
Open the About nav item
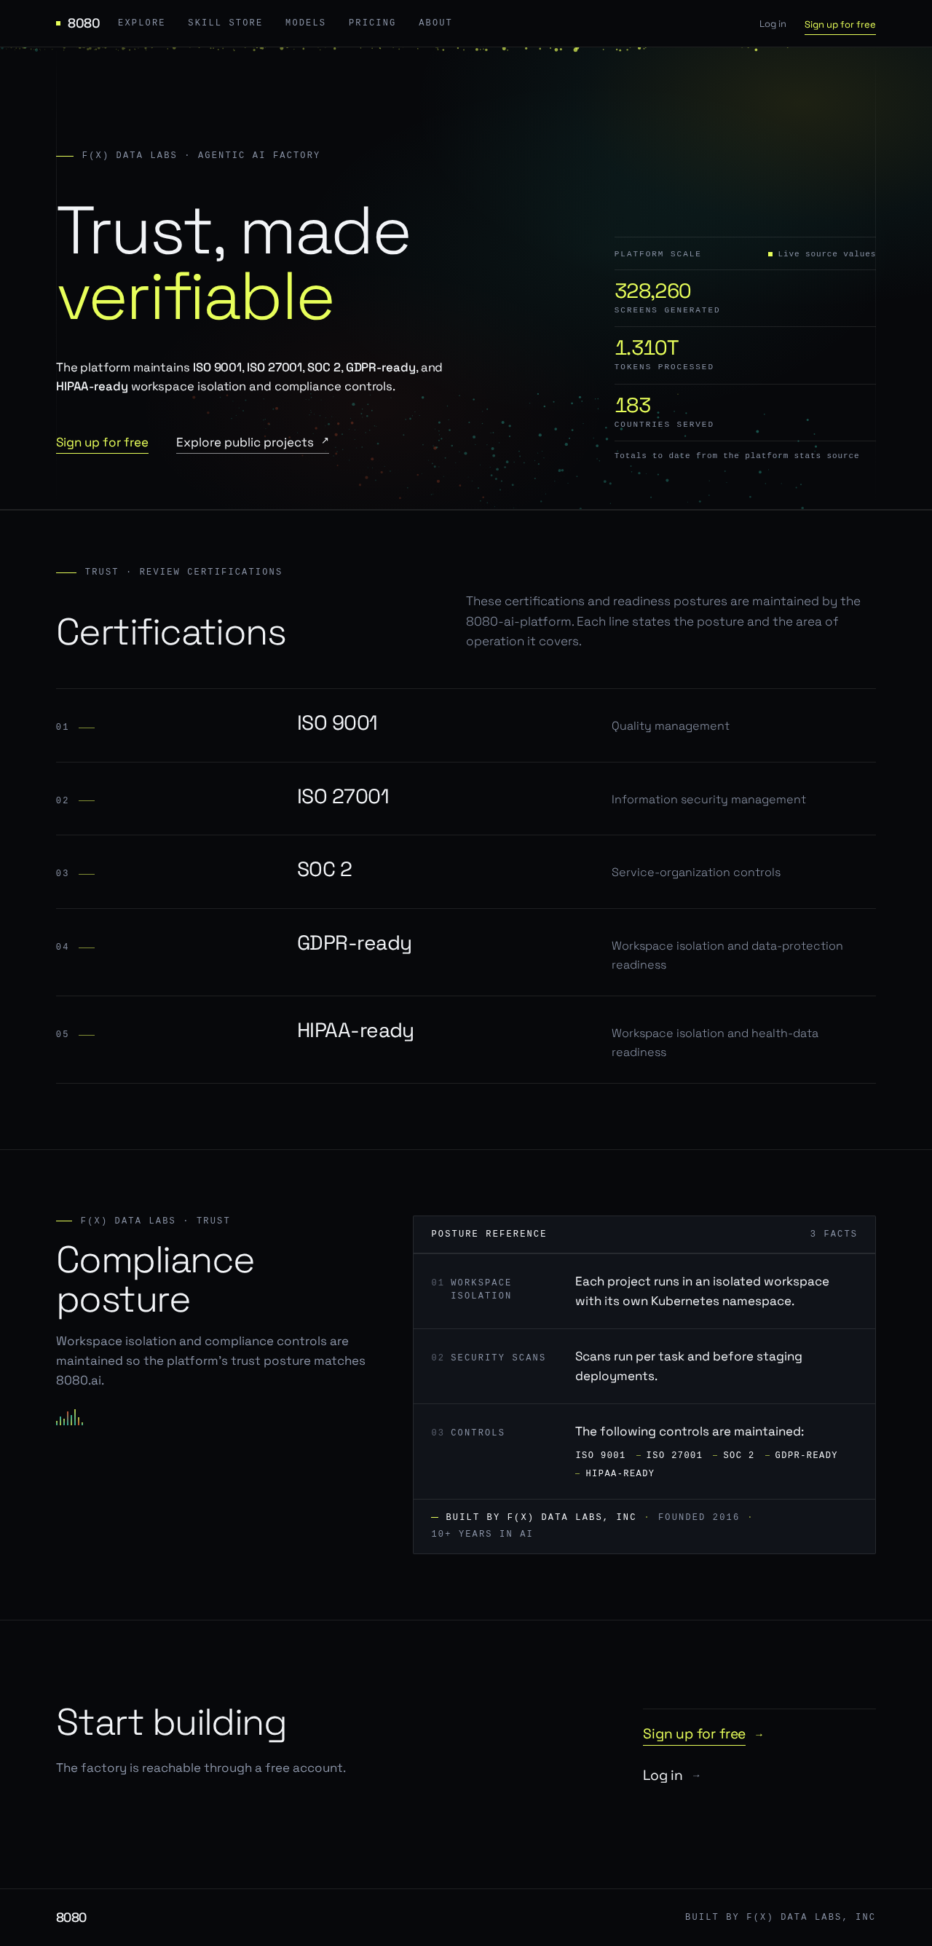[435, 23]
